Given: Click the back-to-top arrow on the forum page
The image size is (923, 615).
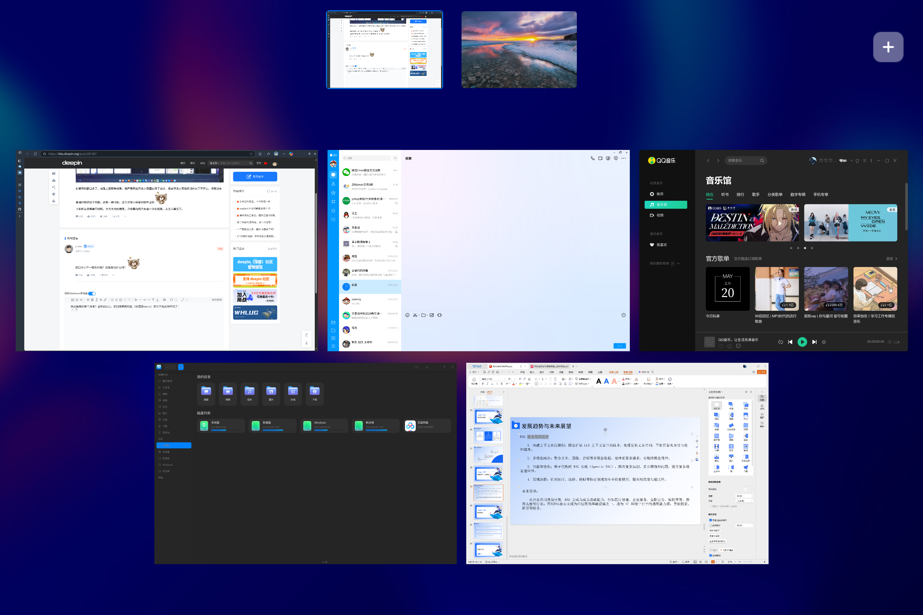Looking at the screenshot, I should pyautogui.click(x=306, y=343).
